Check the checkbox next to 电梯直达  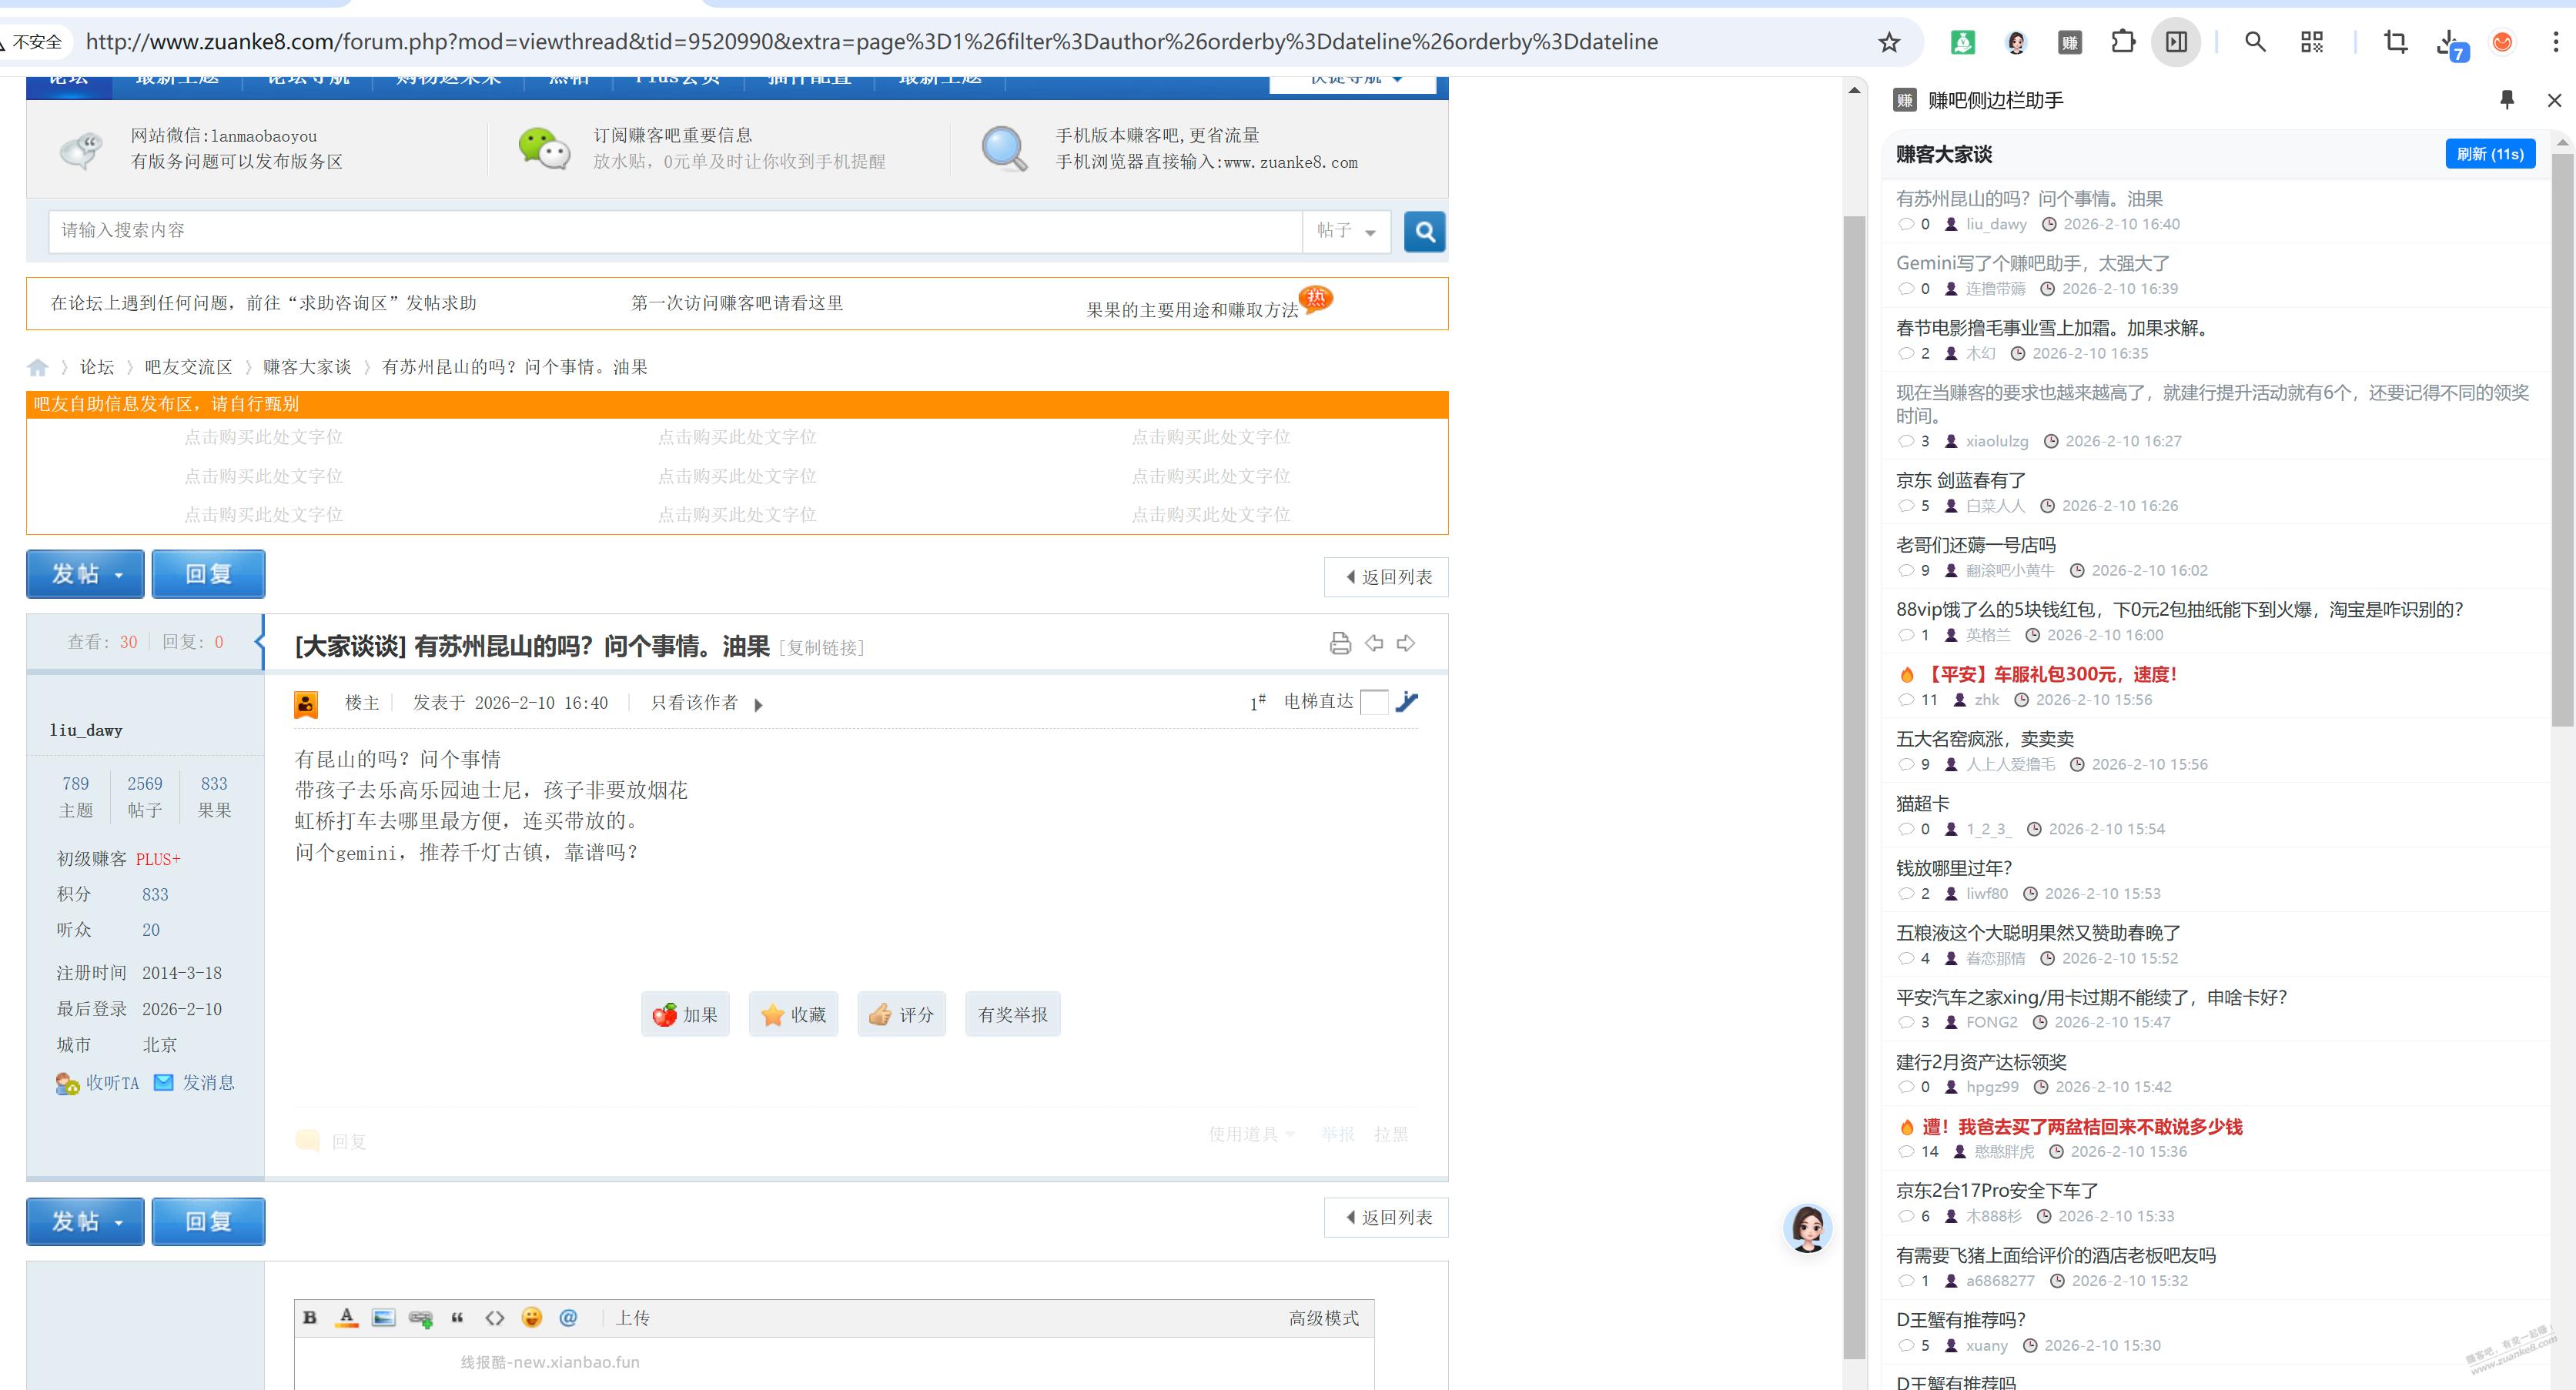tap(1375, 703)
